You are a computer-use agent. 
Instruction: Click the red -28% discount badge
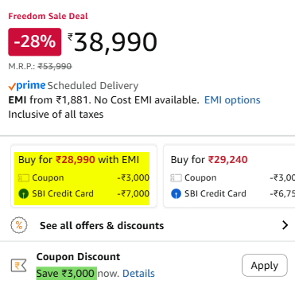35,42
